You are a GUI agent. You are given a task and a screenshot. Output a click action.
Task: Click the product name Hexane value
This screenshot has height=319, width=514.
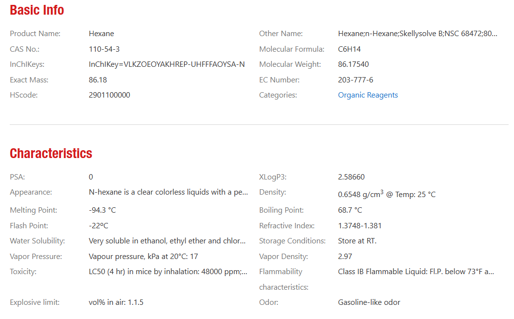[x=102, y=34]
